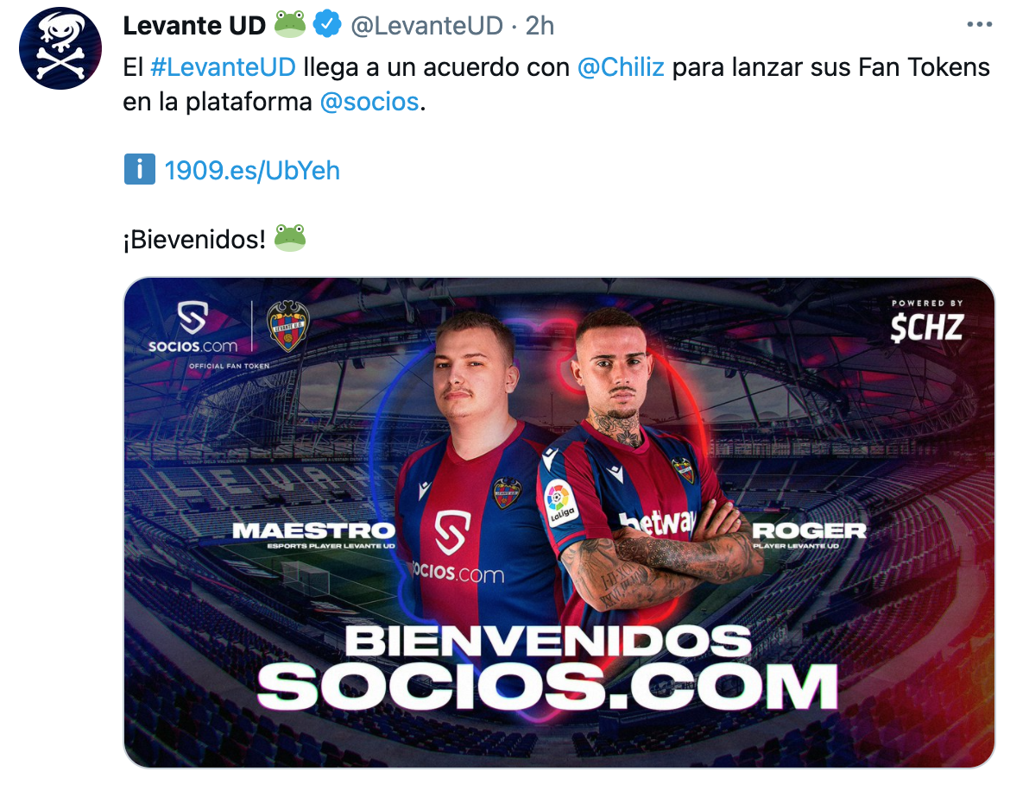Click the blue verified badge
1010x790 pixels.
coord(327,24)
